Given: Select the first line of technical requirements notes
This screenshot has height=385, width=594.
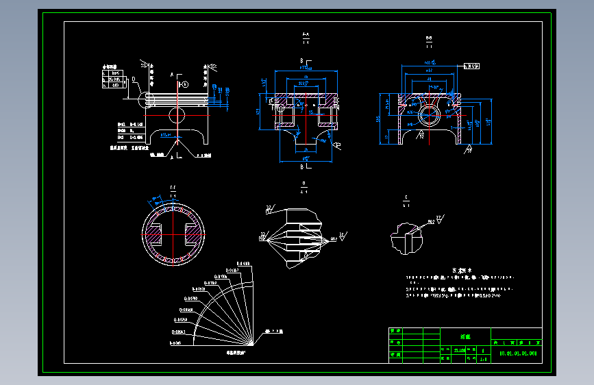Looking at the screenshot, I should (460, 277).
